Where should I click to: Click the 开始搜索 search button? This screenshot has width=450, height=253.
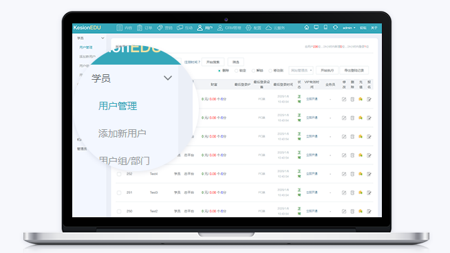[213, 62]
